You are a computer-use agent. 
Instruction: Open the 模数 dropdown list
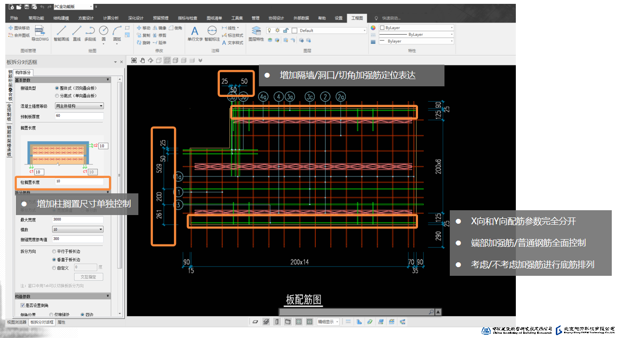pos(78,230)
